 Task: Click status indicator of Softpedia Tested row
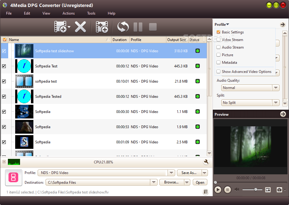(198, 96)
